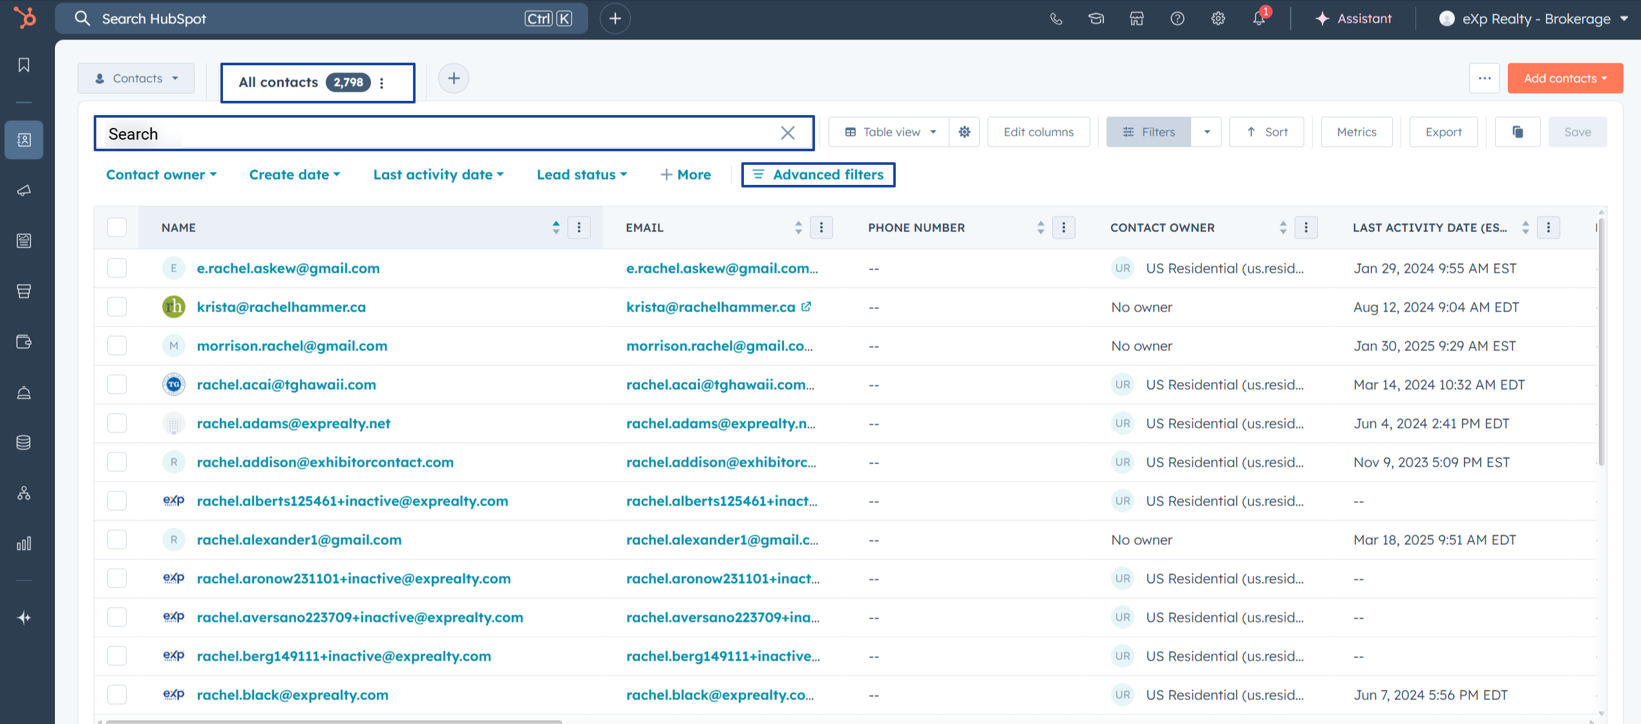Image resolution: width=1641 pixels, height=724 pixels.
Task: Expand the Contact owner filter dropdown
Action: (x=161, y=175)
